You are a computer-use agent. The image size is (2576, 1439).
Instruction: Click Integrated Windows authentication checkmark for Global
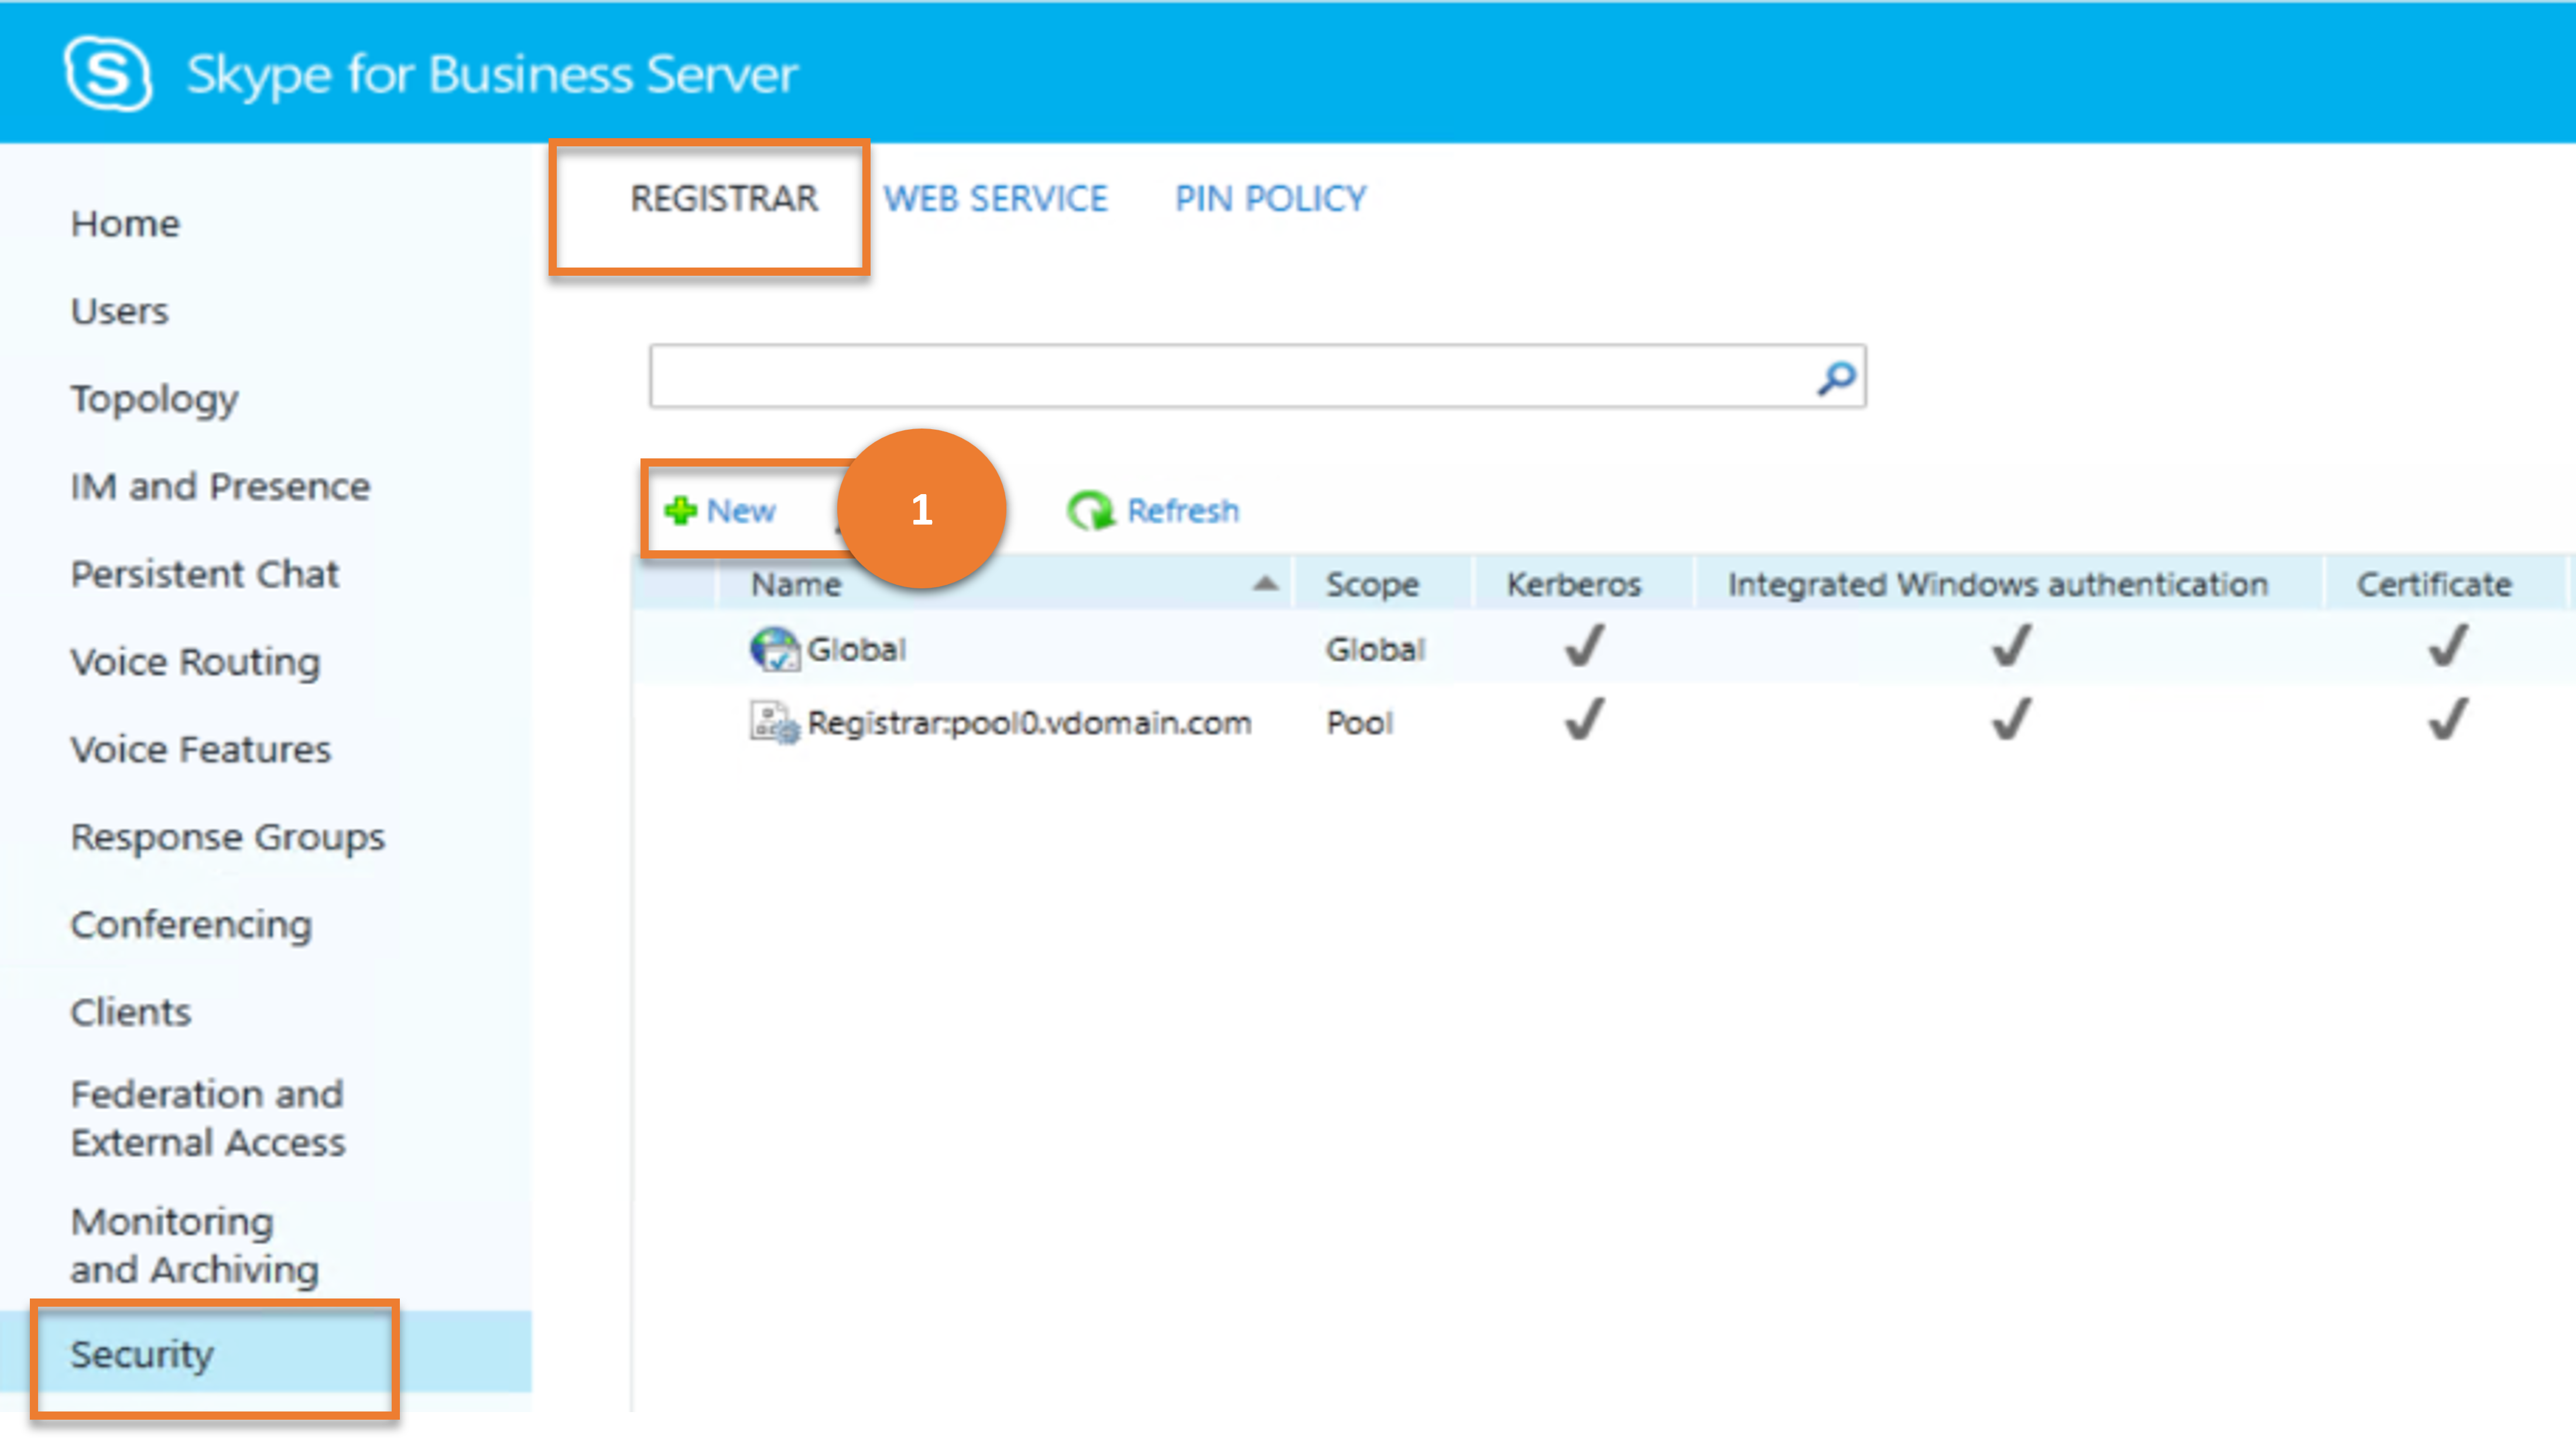[2011, 646]
